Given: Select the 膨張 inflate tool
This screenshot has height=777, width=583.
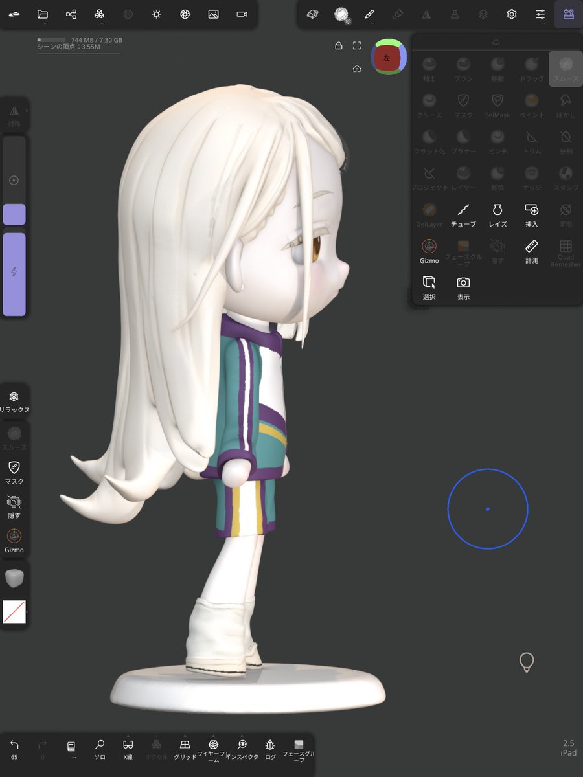Looking at the screenshot, I should point(497,177).
